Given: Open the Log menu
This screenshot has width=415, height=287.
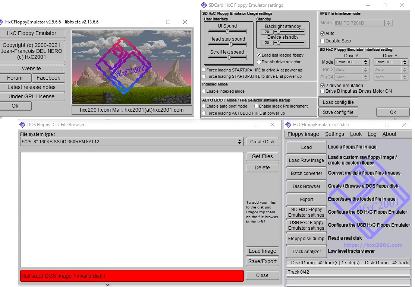Looking at the screenshot, I should [x=372, y=134].
